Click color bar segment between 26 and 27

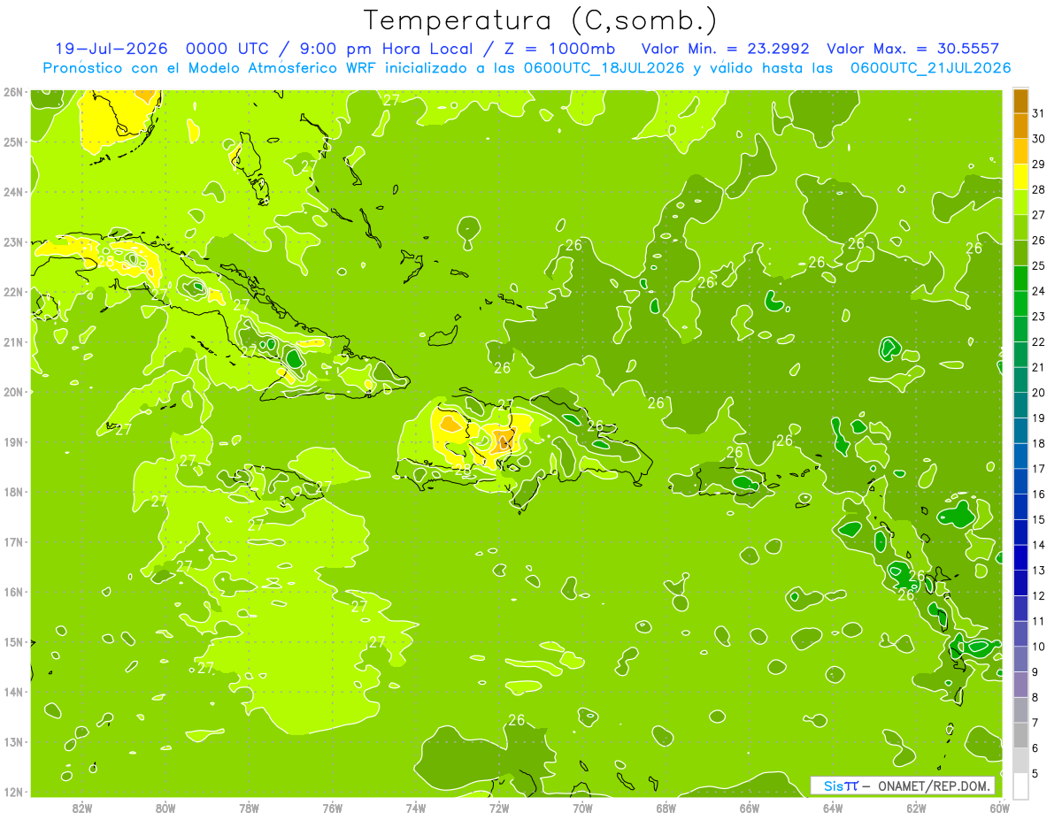[x=1020, y=227]
